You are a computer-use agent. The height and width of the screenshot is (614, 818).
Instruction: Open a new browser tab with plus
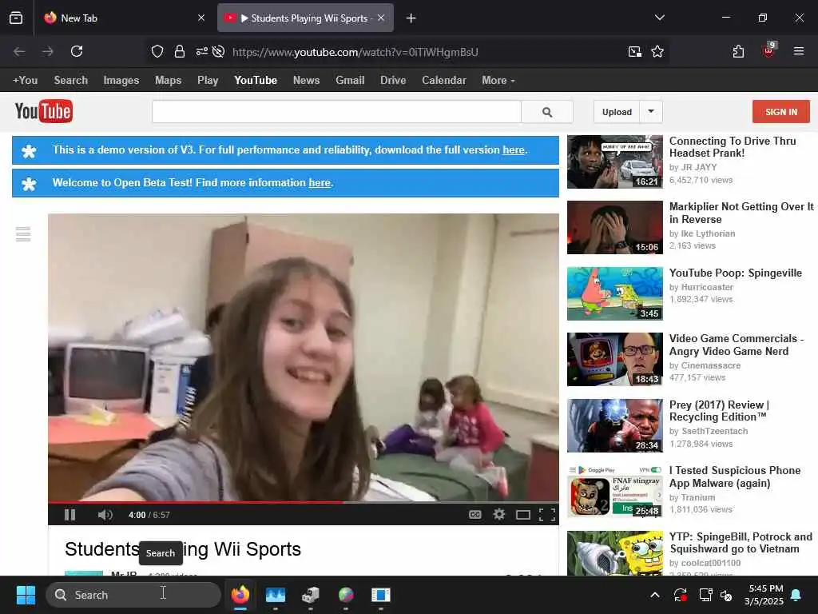[x=411, y=18]
